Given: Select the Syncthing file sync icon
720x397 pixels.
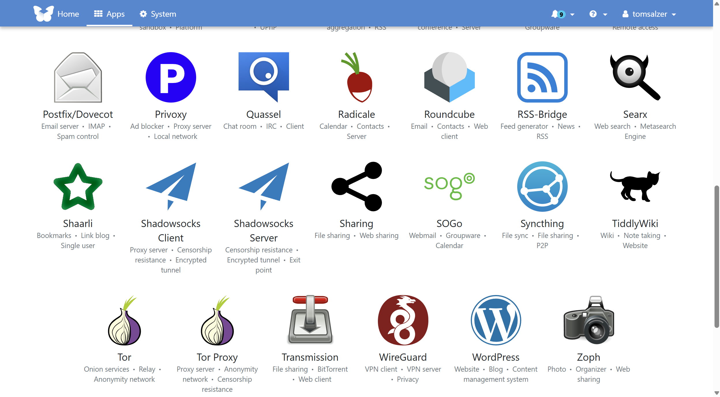Looking at the screenshot, I should tap(542, 186).
